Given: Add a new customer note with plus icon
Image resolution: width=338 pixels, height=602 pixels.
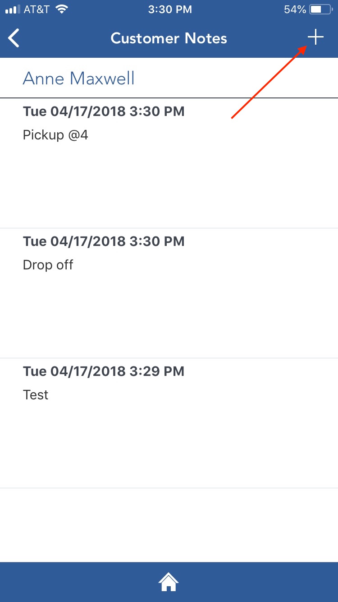Looking at the screenshot, I should pyautogui.click(x=315, y=37).
